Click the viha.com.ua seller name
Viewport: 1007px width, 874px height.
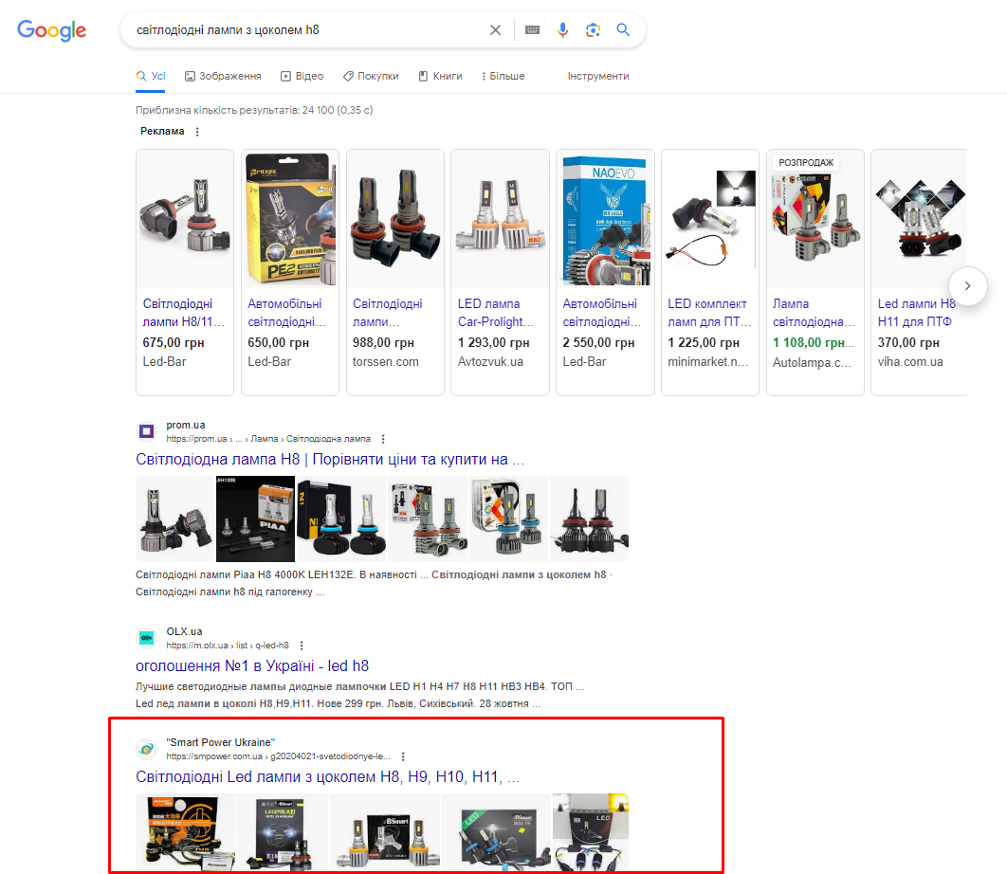pyautogui.click(x=910, y=361)
